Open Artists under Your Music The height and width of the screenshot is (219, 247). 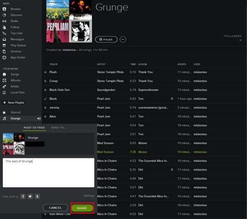pyautogui.click(x=15, y=86)
